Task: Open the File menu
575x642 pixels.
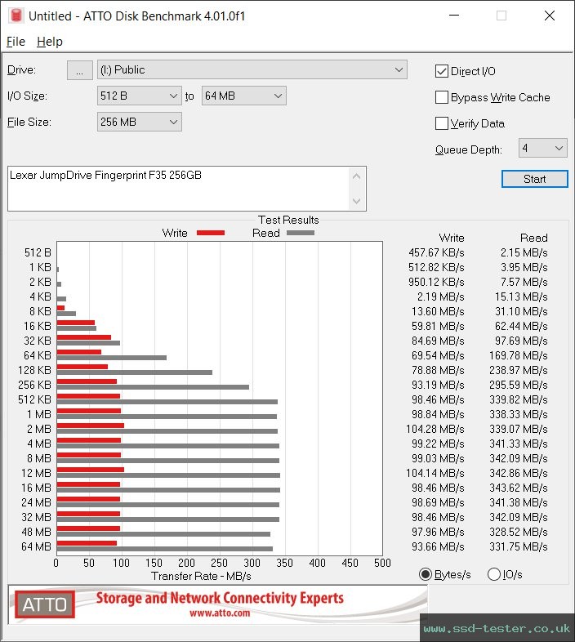Action: 16,42
